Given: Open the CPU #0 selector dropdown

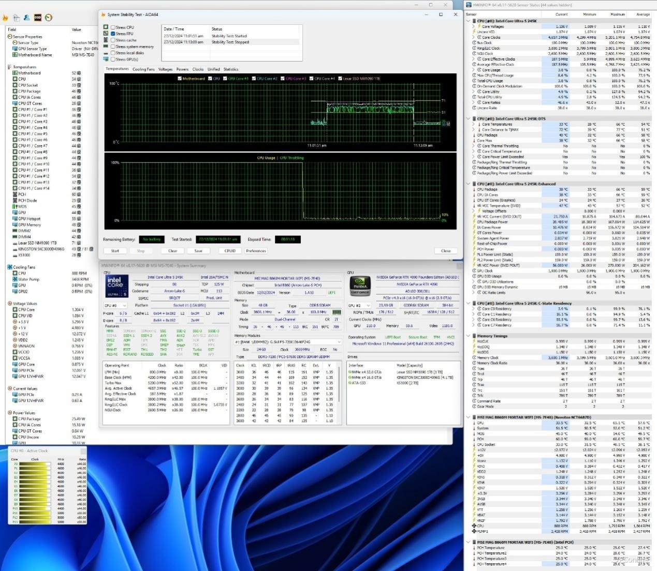Looking at the screenshot, I should tap(115, 306).
